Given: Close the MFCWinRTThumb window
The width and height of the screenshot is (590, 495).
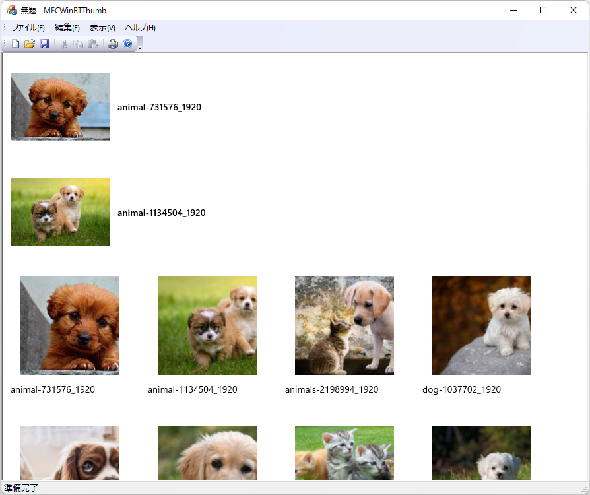Looking at the screenshot, I should [573, 10].
